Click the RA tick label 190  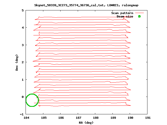pyautogui.click(x=130, y=118)
